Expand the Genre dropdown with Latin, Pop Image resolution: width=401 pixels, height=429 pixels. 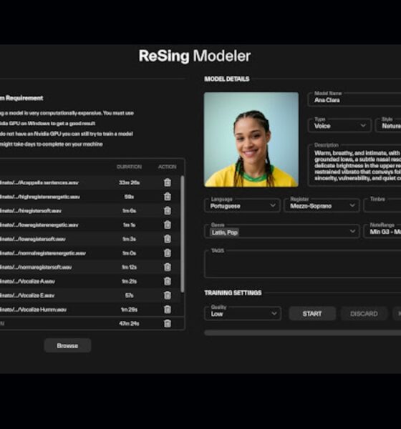click(x=282, y=232)
